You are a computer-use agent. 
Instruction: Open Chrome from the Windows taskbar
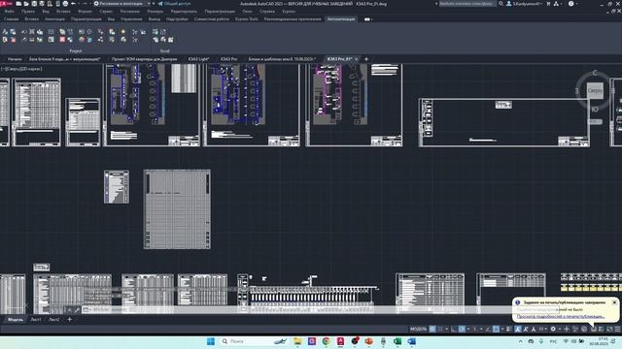[x=327, y=341]
